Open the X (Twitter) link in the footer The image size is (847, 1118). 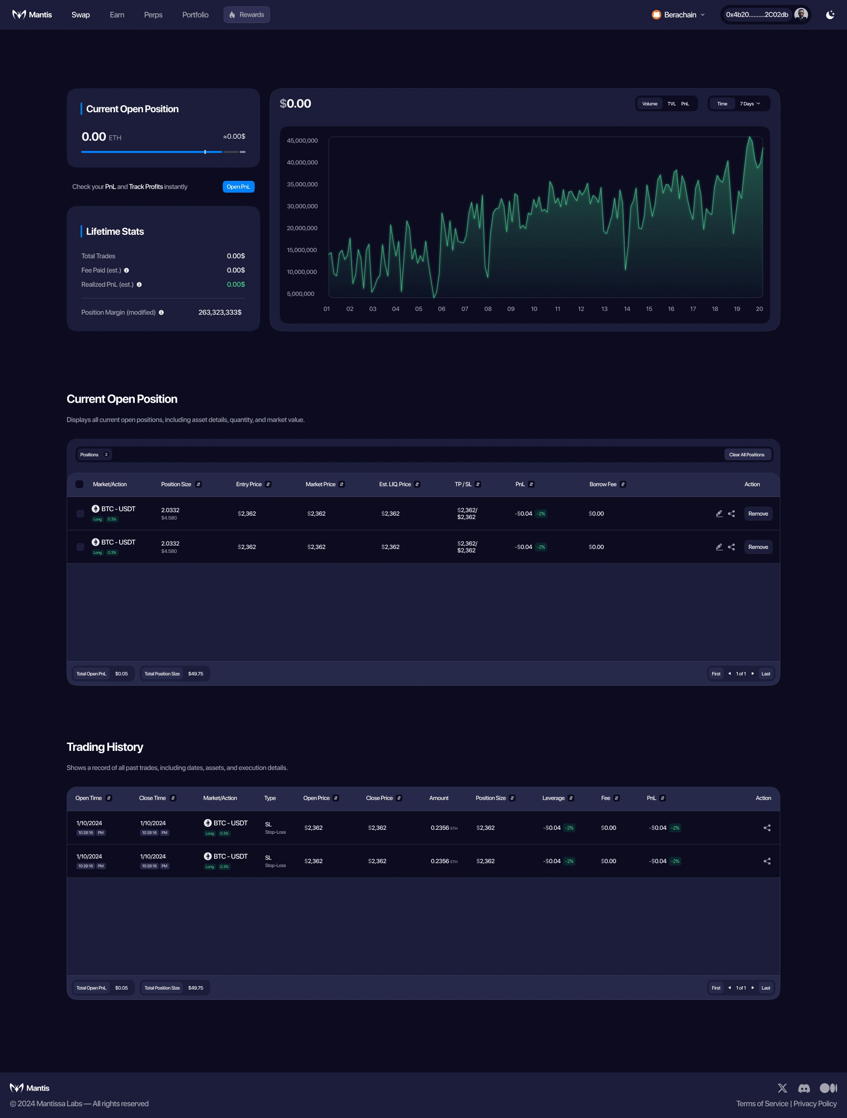coord(782,1088)
